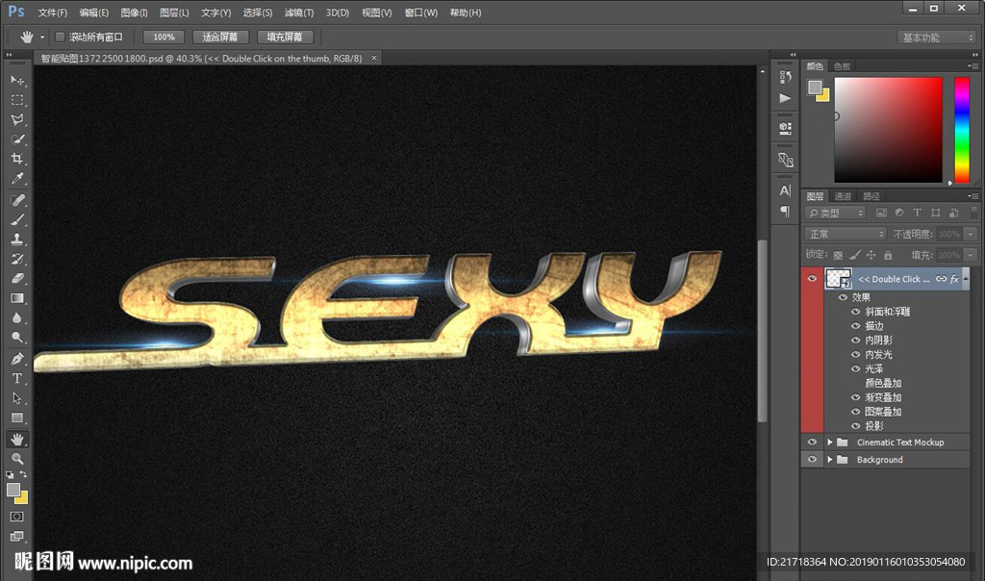This screenshot has width=985, height=581.
Task: Toggle Quick Mask mode icon
Action: tap(17, 517)
